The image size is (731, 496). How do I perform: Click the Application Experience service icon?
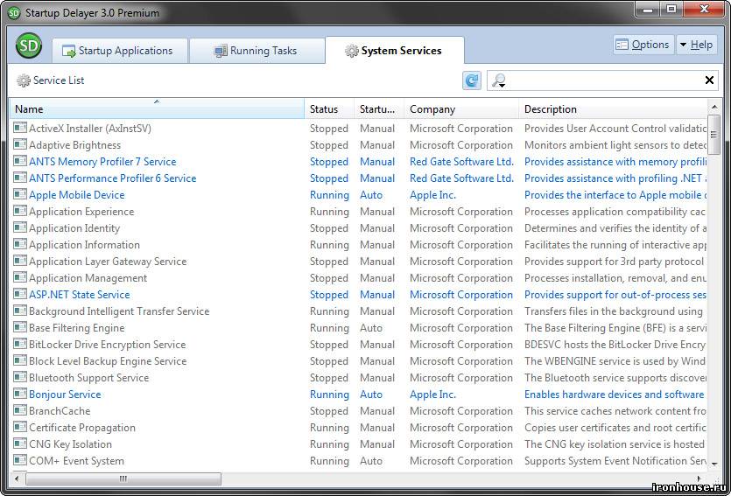20,211
